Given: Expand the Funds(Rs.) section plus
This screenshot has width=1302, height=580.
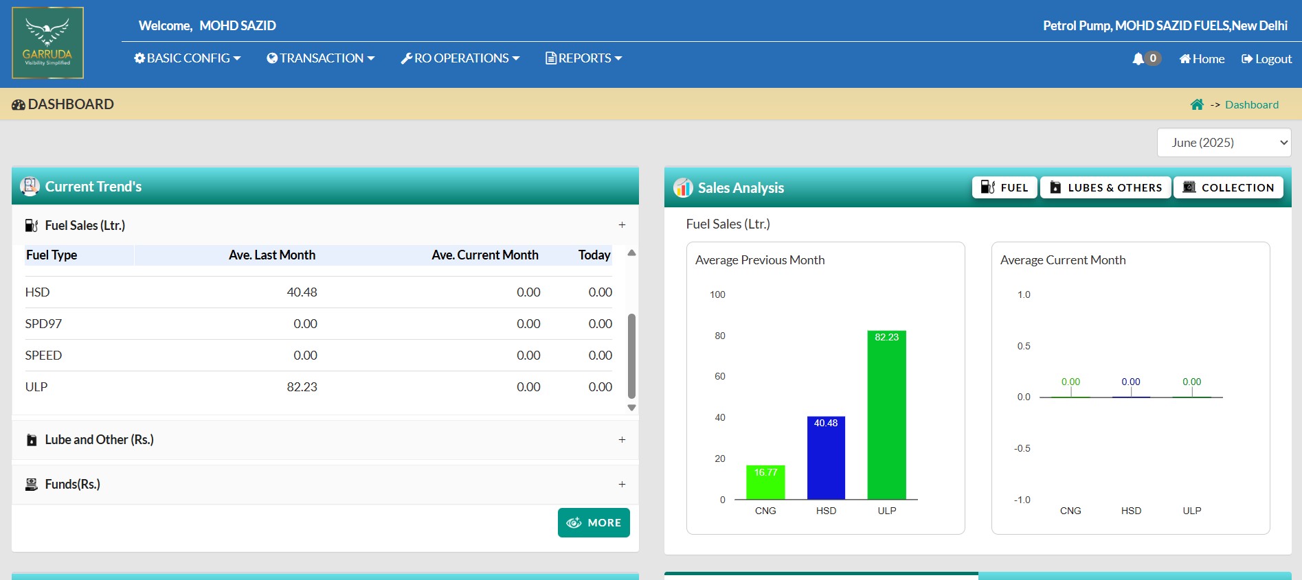Looking at the screenshot, I should point(622,485).
